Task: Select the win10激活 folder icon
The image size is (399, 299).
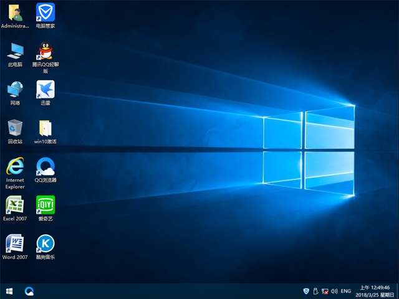Action: click(x=45, y=128)
